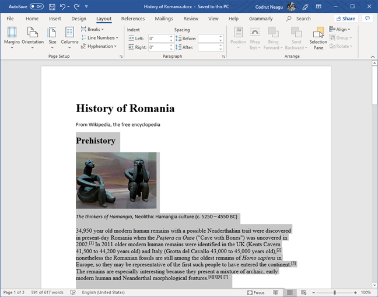Click Page 1 of 3 status
Viewport: 378px width, 297px height.
14,292
